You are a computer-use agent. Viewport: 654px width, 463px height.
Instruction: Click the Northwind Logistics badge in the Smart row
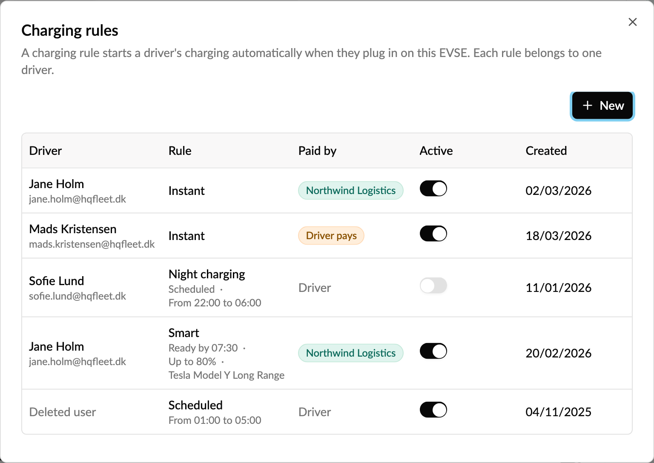coord(351,353)
